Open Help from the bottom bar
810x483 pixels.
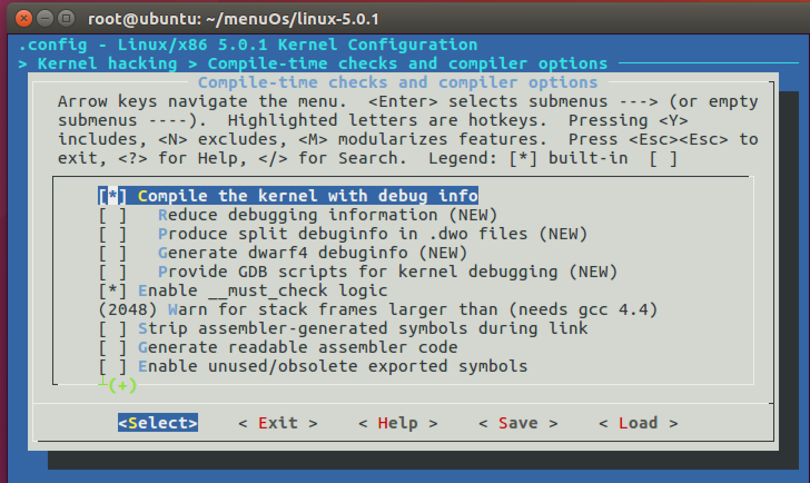[x=398, y=423]
